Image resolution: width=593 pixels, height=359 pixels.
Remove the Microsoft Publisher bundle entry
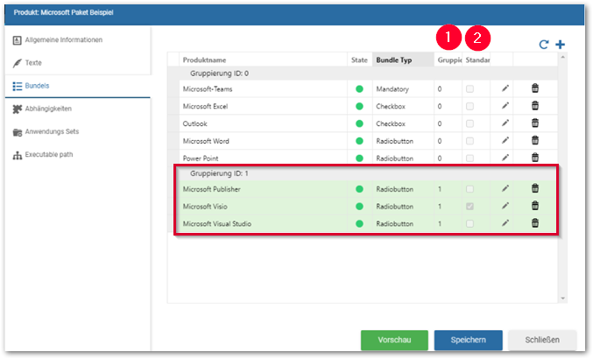click(535, 188)
